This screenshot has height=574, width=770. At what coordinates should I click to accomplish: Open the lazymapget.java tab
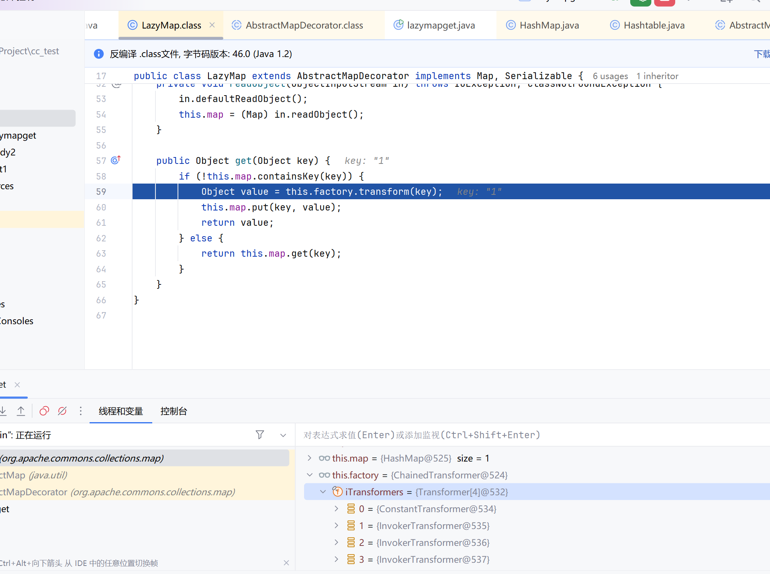[441, 25]
